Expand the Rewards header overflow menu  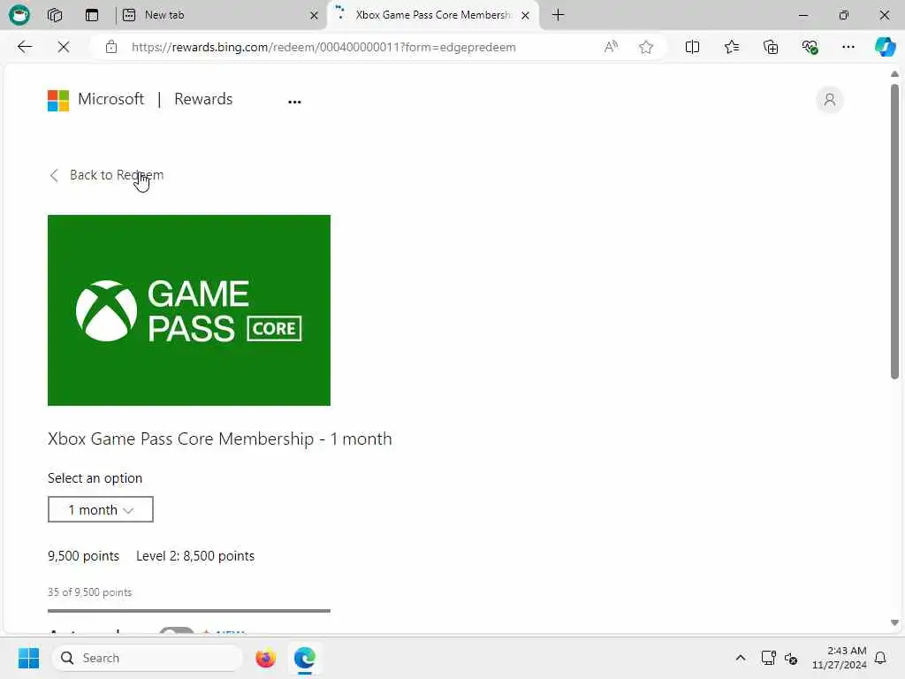coord(294,102)
